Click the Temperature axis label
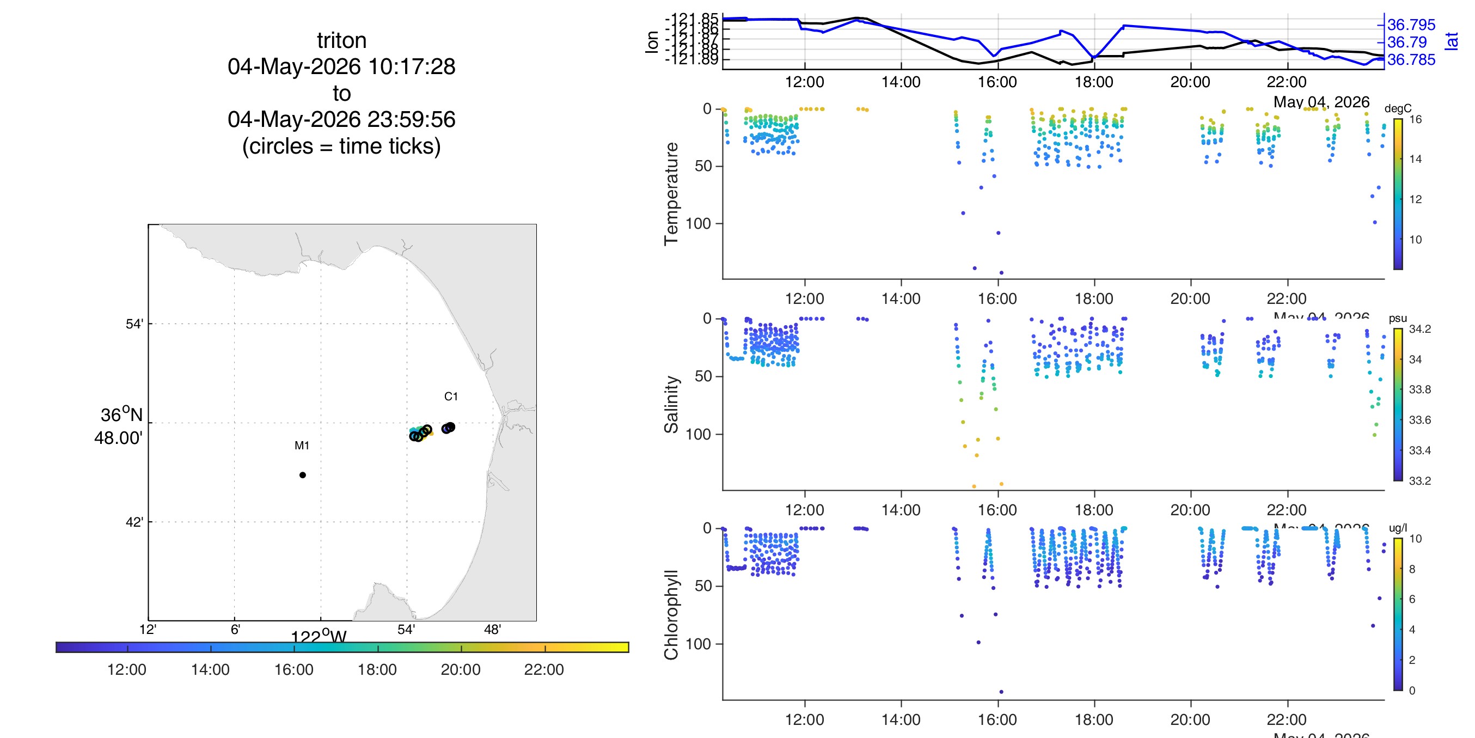Screen dimensions: 1475x738 tap(670, 194)
